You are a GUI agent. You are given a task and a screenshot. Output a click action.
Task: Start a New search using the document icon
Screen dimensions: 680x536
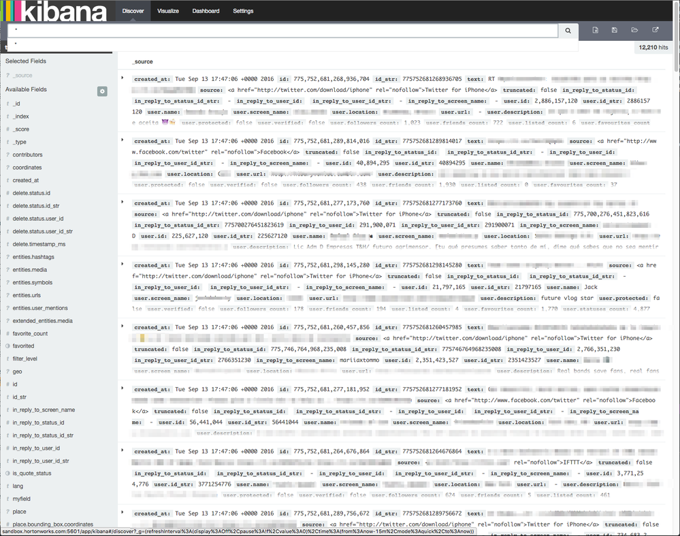tap(595, 30)
